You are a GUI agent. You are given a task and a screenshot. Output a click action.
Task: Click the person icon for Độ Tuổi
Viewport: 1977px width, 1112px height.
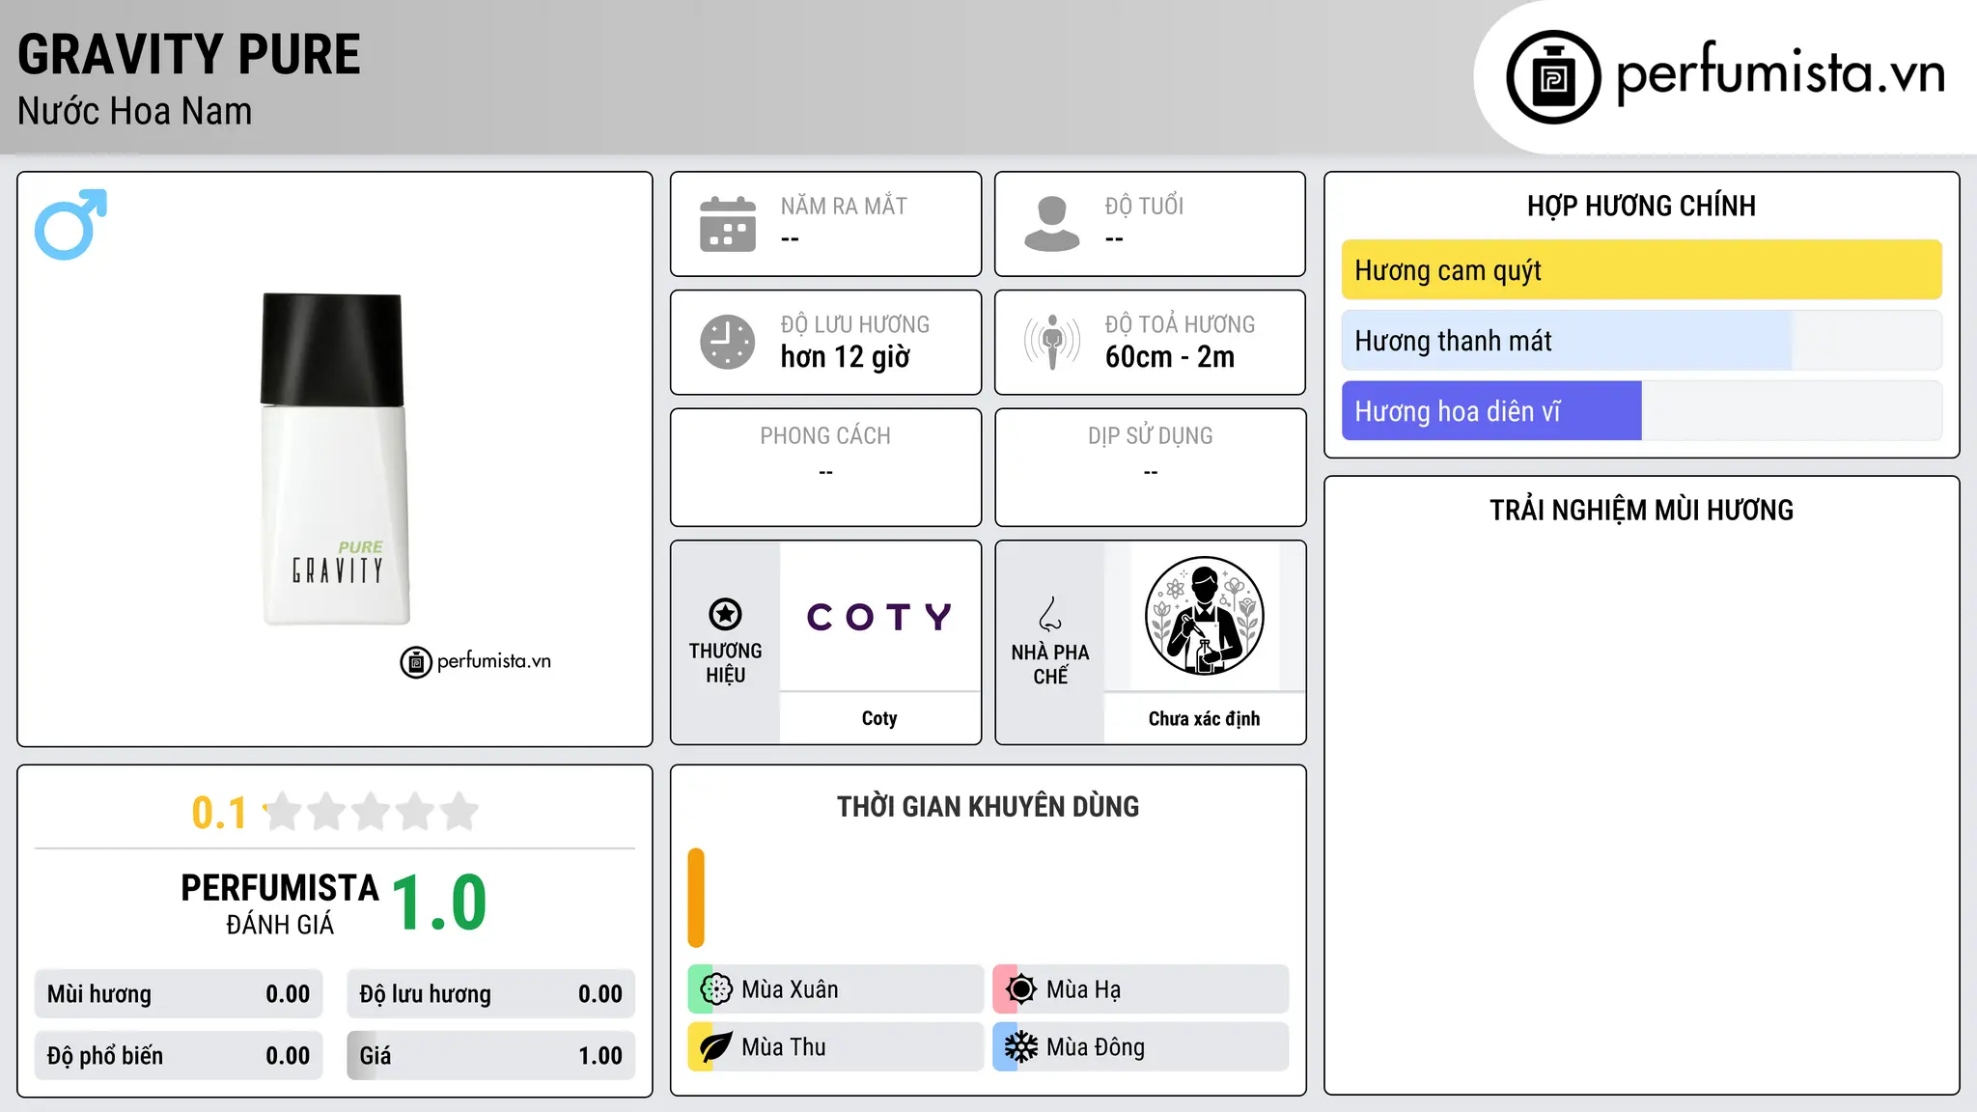[1052, 224]
